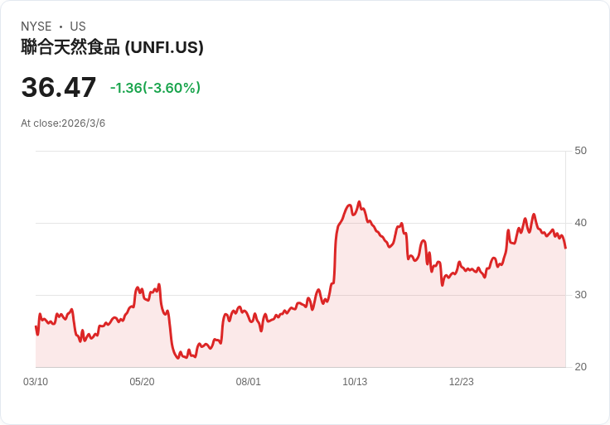Image resolution: width=610 pixels, height=425 pixels.
Task: Click the stock name 聯合天然食品 (UNFI.US)
Action: [x=112, y=47]
